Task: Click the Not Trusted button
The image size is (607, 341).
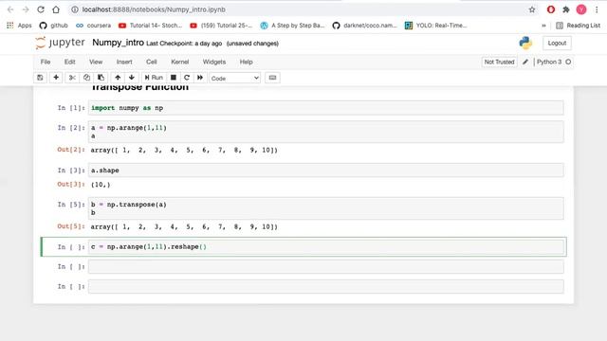Action: pos(500,62)
